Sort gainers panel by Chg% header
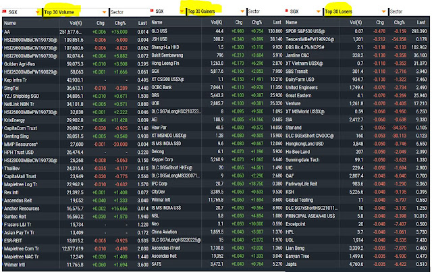The width and height of the screenshot is (432, 272). tap(256, 22)
